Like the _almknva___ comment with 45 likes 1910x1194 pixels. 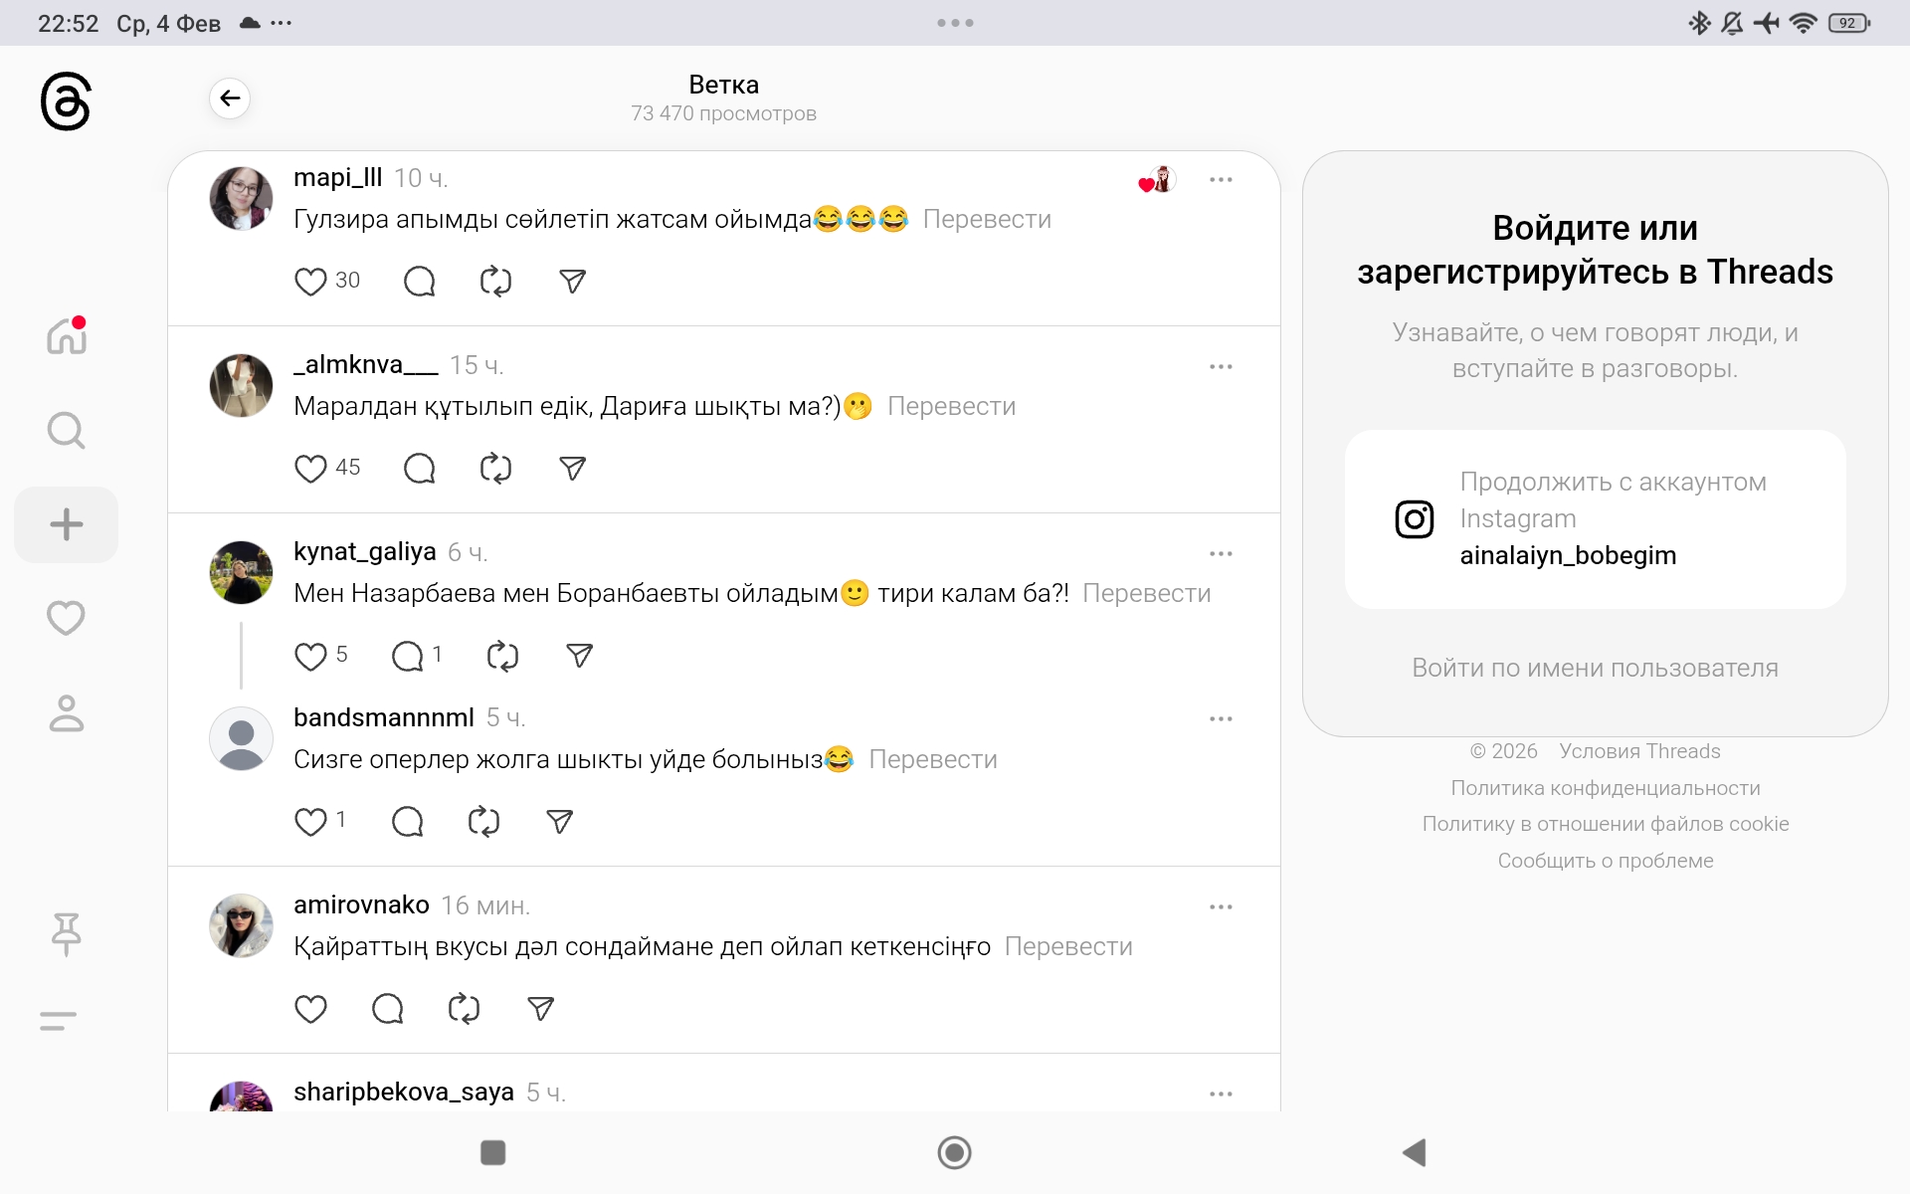310,469
